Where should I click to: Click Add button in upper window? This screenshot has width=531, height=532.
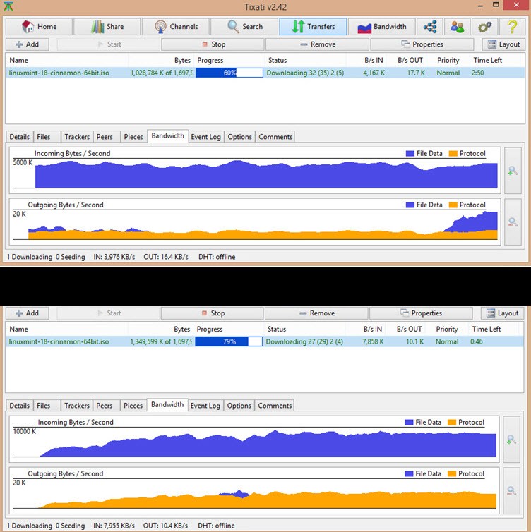coord(27,44)
